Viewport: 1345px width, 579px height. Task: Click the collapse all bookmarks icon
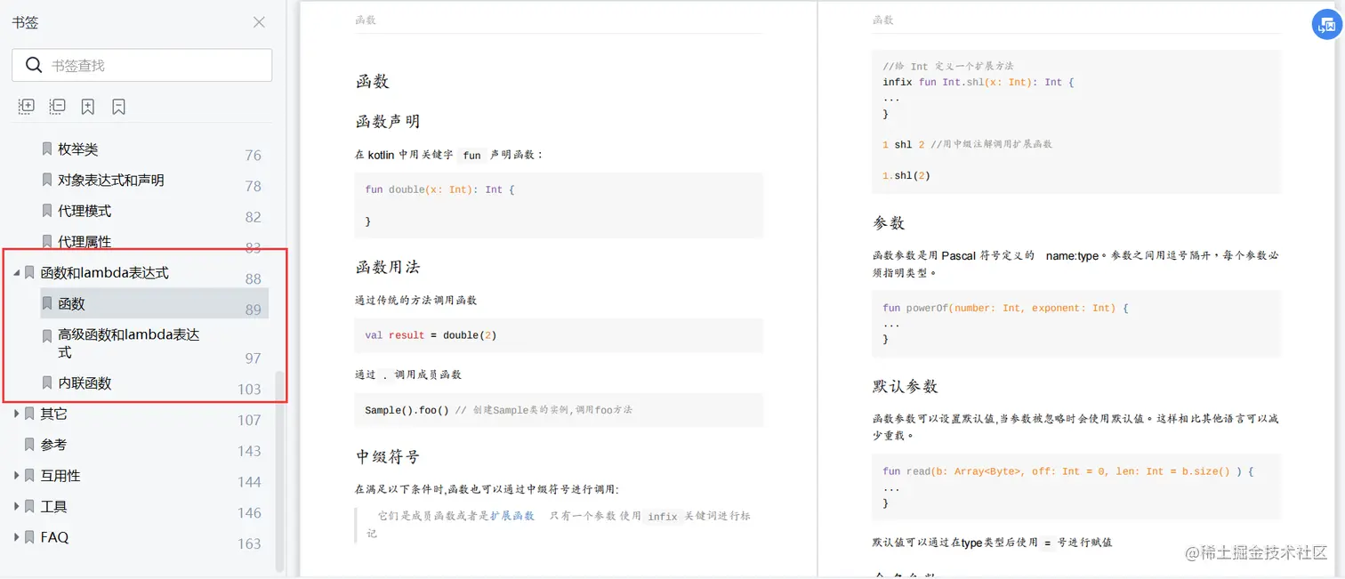coord(57,106)
